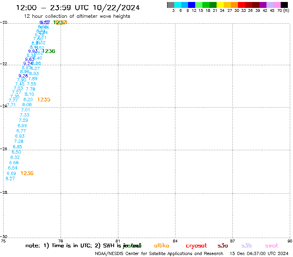Click the longitude axis label '81'

(x=118, y=241)
